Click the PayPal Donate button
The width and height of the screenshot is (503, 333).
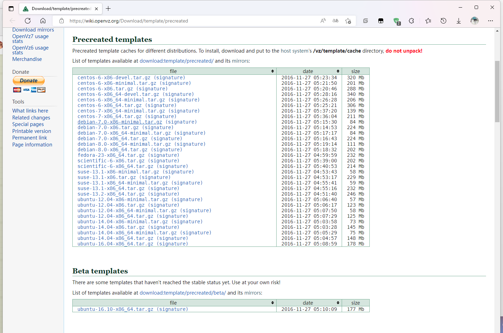(29, 81)
